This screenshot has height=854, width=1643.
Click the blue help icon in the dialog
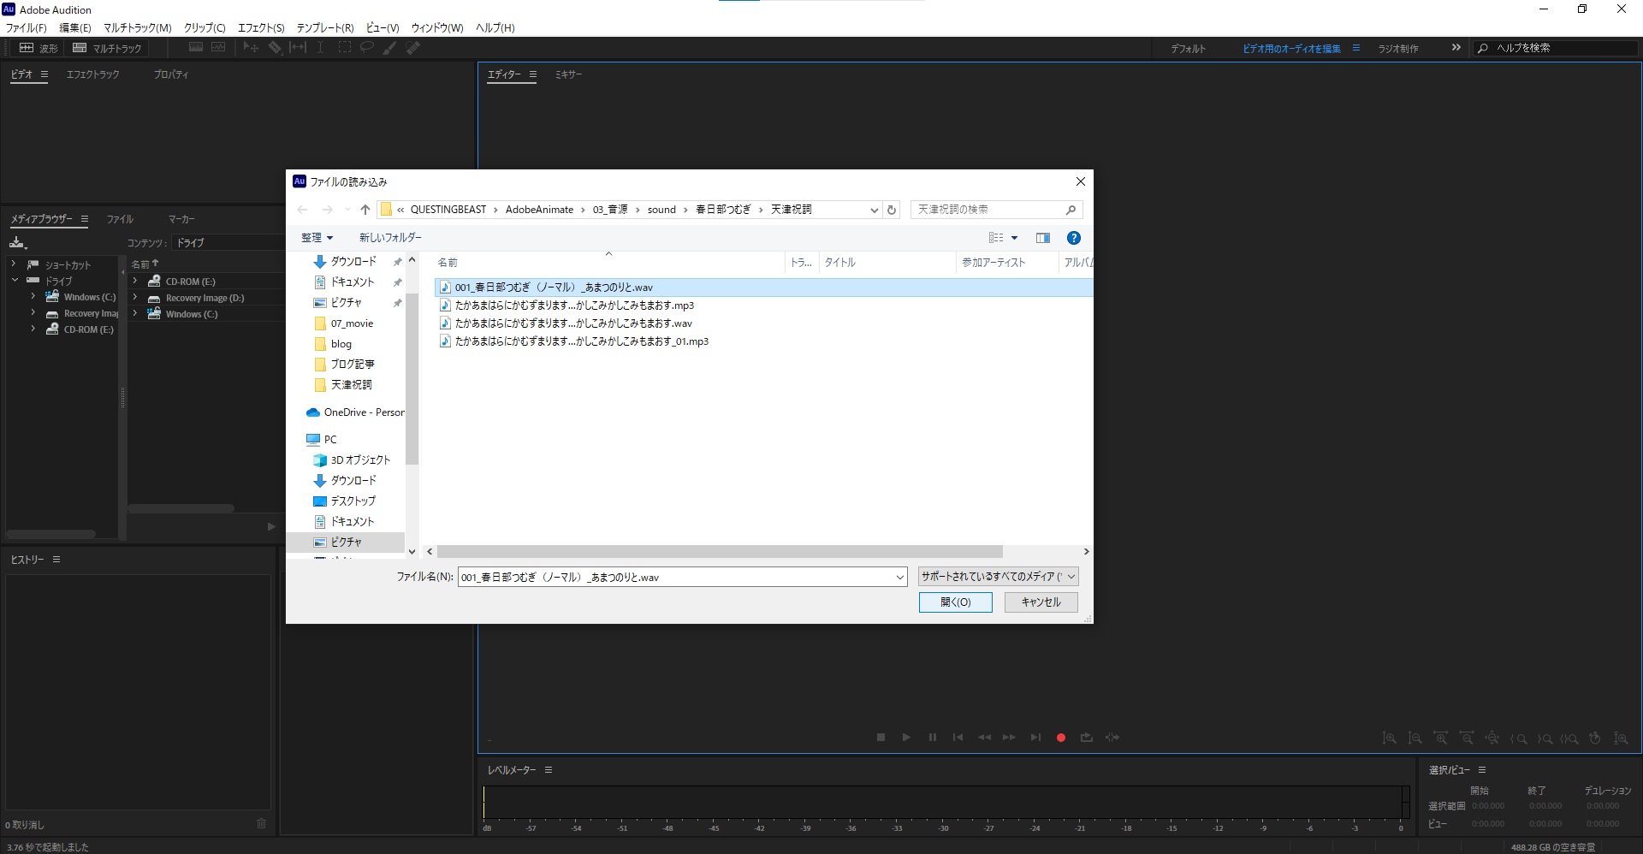[1073, 238]
